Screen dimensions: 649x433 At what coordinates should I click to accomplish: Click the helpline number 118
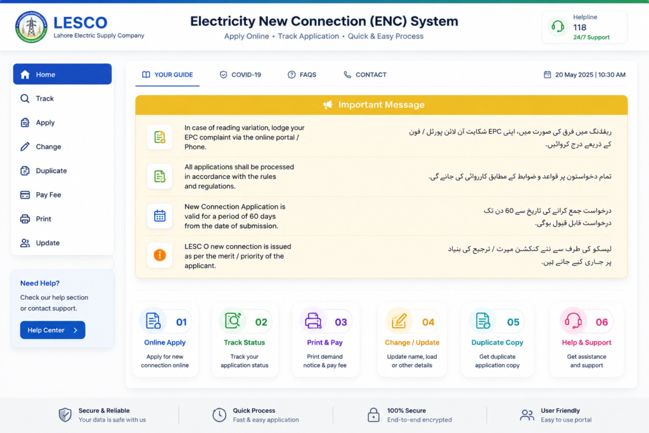(x=579, y=27)
